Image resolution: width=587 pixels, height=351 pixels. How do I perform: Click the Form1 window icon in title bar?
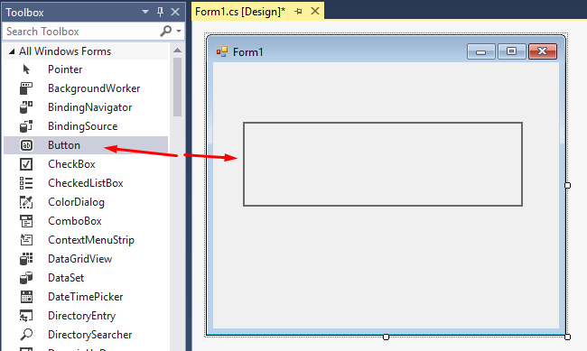point(221,51)
